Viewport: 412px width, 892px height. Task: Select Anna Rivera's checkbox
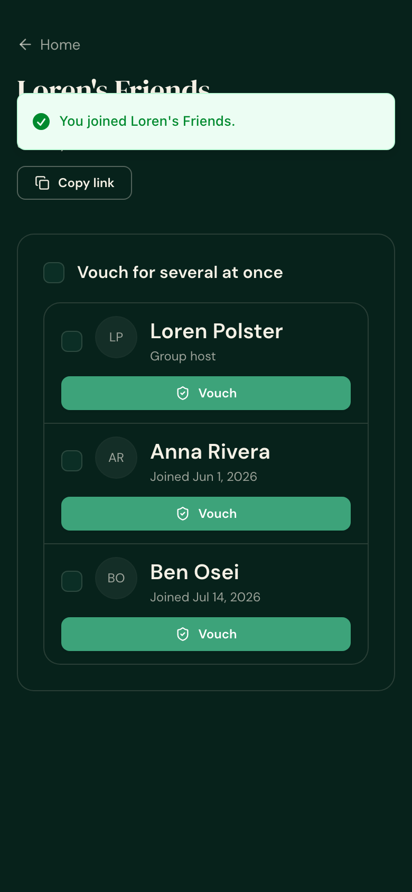[x=72, y=461]
